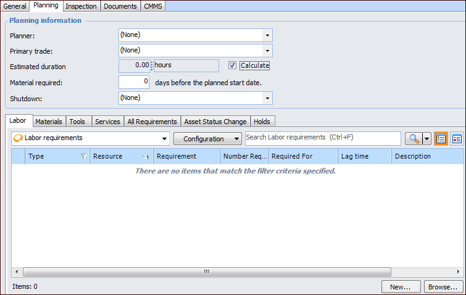Open search options dropdown arrow
Screen dimensions: 466x295
426,139
